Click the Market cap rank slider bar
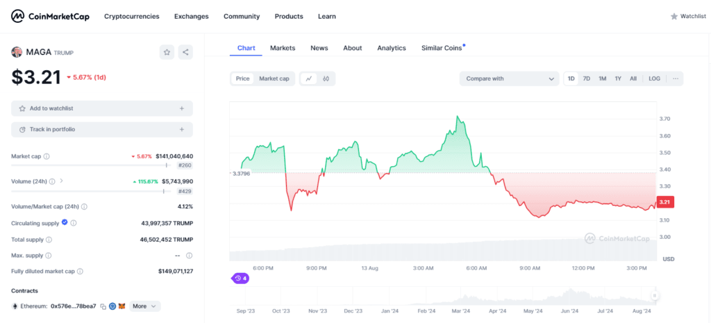This screenshot has width=711, height=323. pyautogui.click(x=91, y=165)
